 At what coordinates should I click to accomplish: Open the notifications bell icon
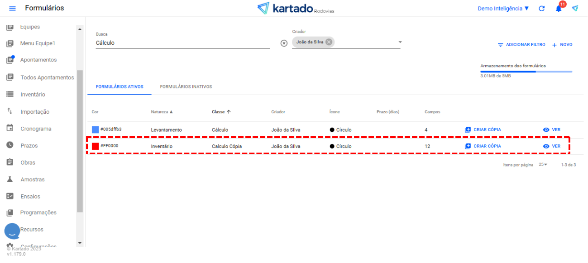(x=559, y=9)
